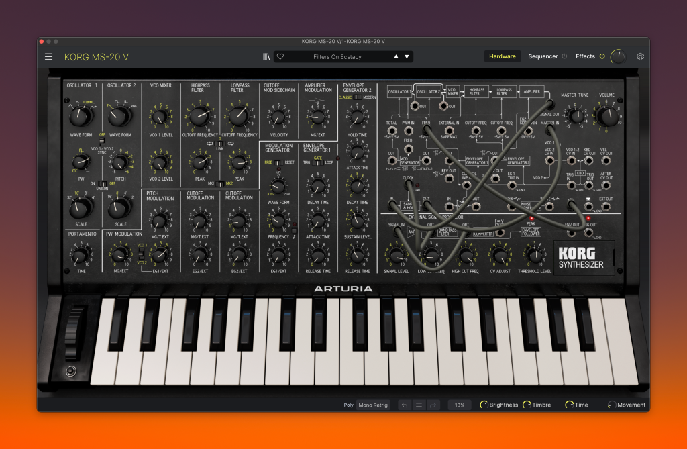
Task: Open the hamburger main menu
Action: [x=48, y=57]
